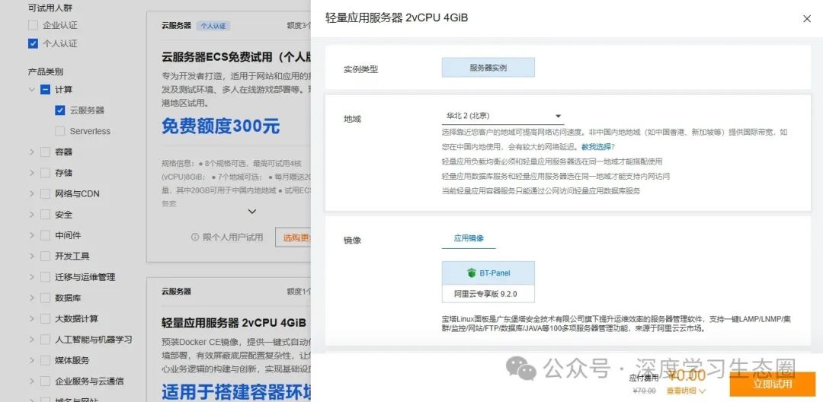823x402 pixels.
Task: Check the 中间件 category checkbox
Action: pyautogui.click(x=45, y=235)
